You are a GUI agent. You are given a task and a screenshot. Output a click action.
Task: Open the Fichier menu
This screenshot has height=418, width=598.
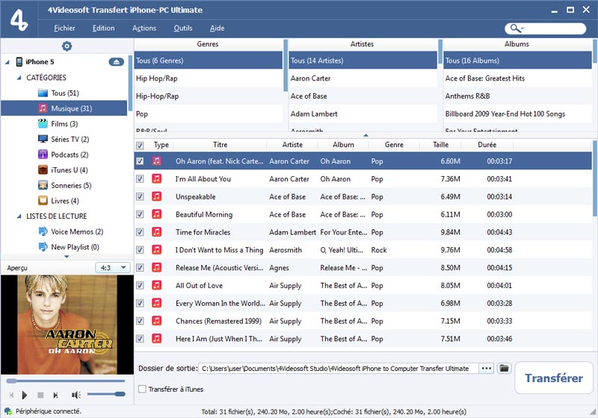(x=64, y=28)
